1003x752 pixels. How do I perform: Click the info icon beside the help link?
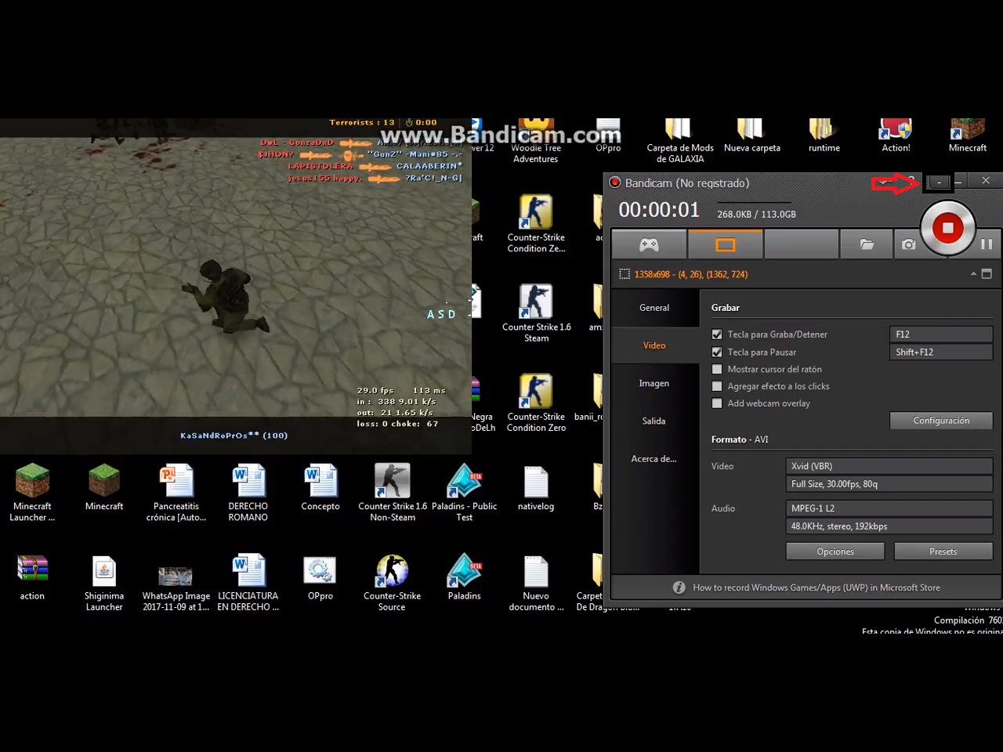coord(679,587)
